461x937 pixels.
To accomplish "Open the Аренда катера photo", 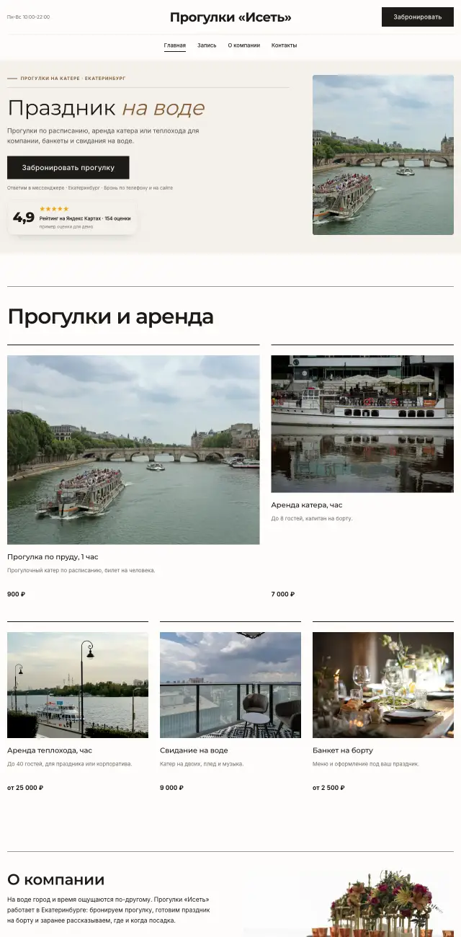I will [362, 424].
